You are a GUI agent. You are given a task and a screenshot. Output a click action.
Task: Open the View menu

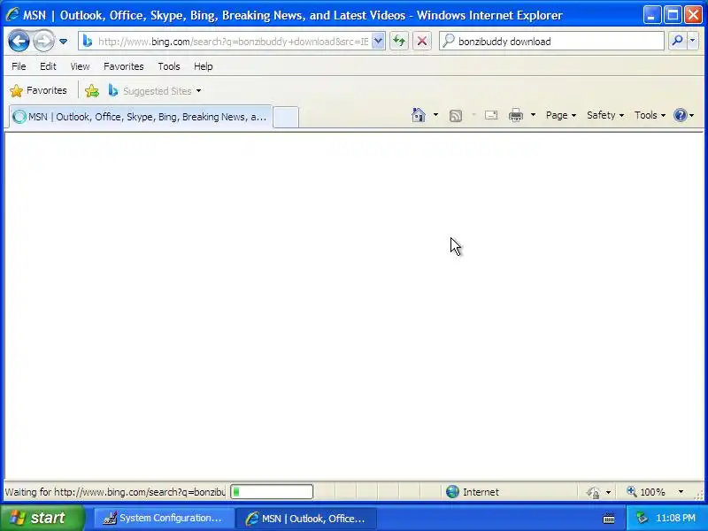click(80, 66)
